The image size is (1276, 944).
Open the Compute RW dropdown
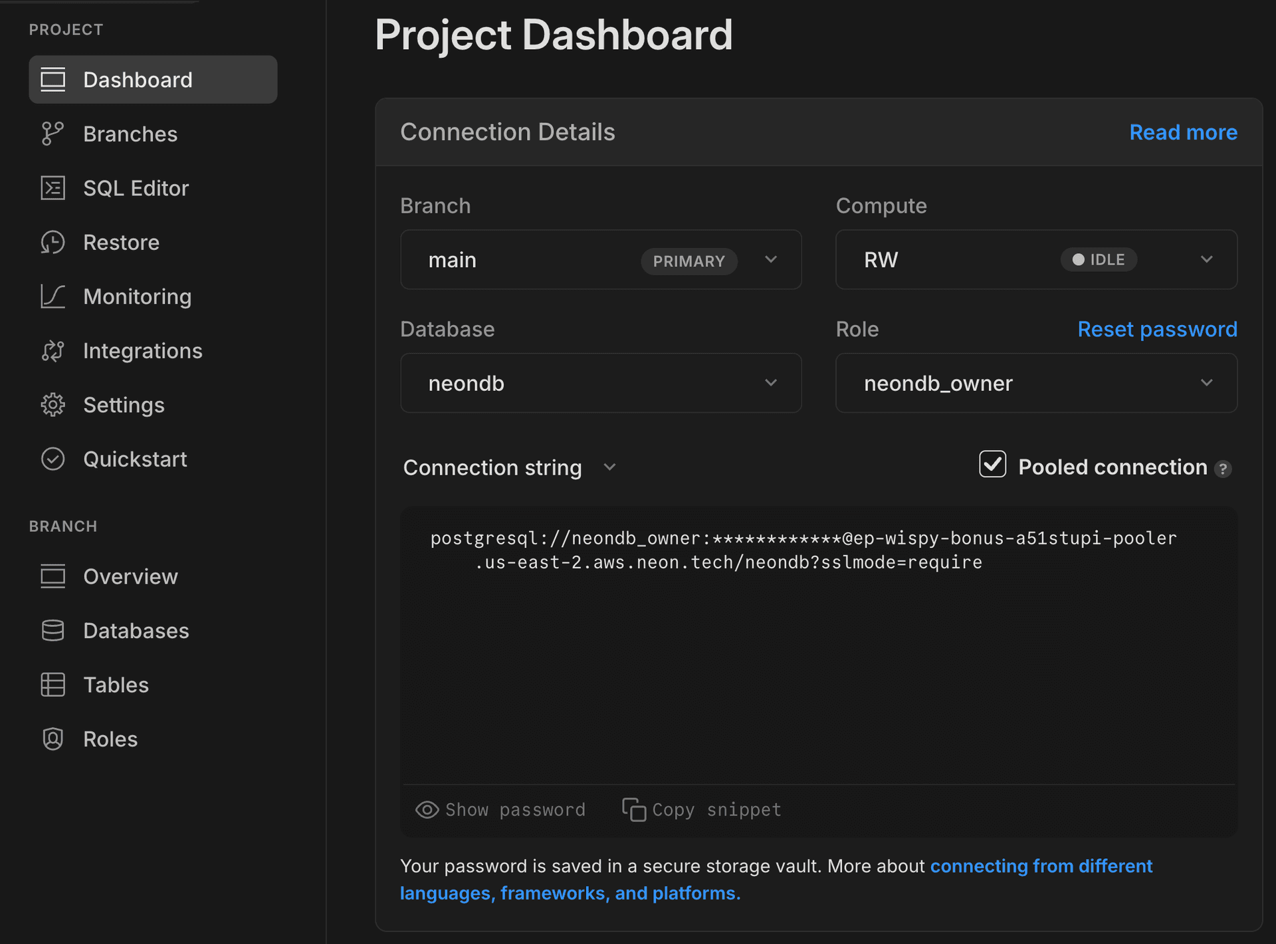(1035, 260)
